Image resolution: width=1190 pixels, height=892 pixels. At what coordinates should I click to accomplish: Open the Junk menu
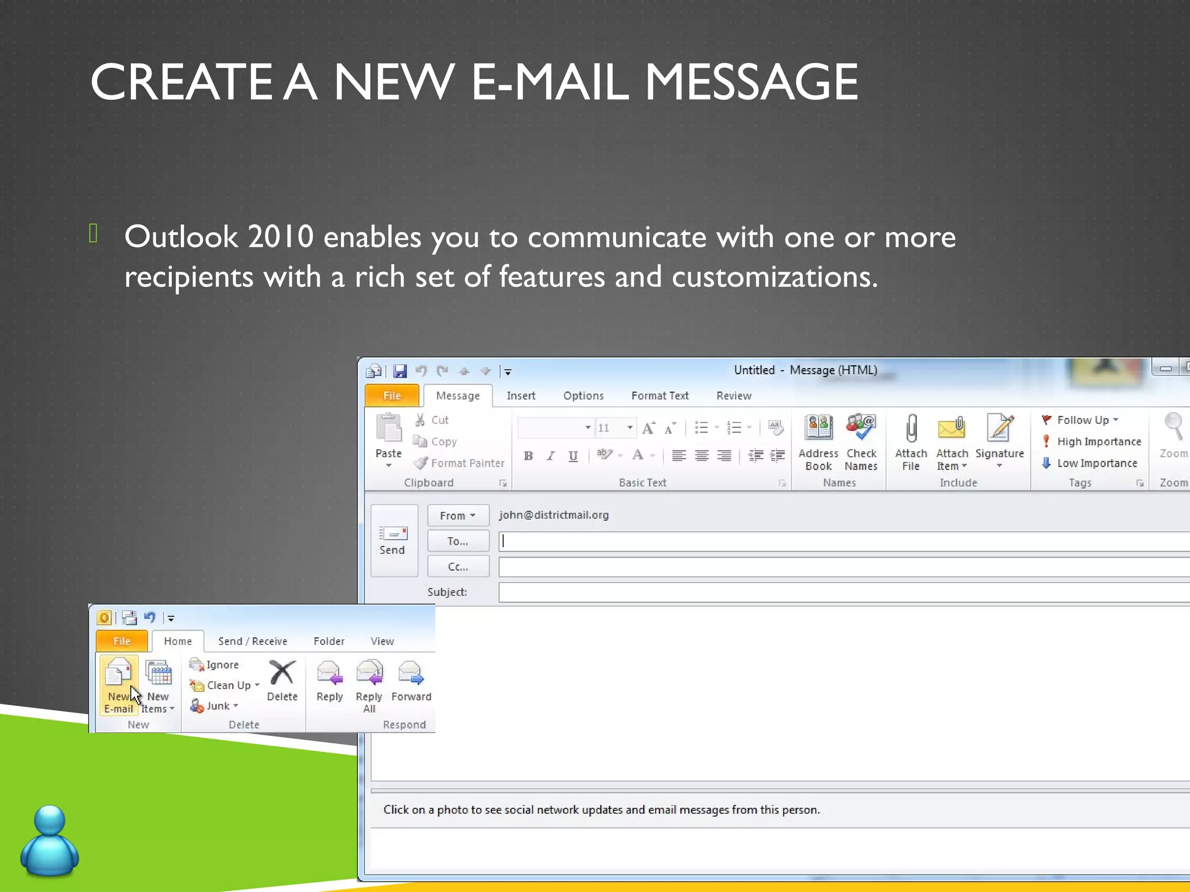coord(214,706)
